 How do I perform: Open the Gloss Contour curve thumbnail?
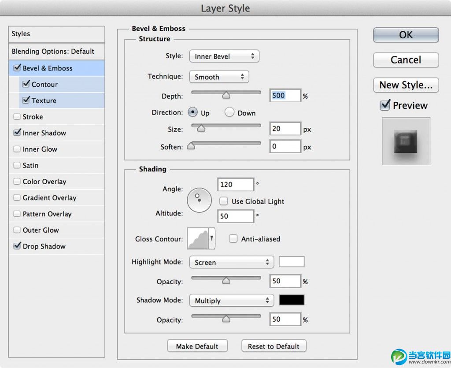(198, 238)
